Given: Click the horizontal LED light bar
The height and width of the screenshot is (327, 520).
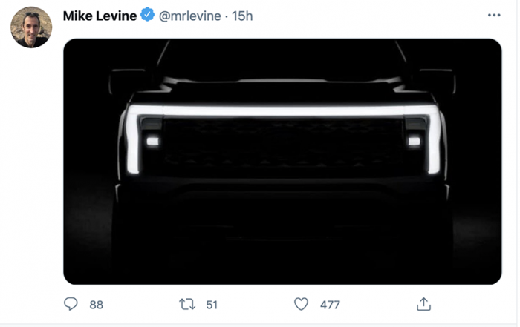Looking at the screenshot, I should point(282,110).
